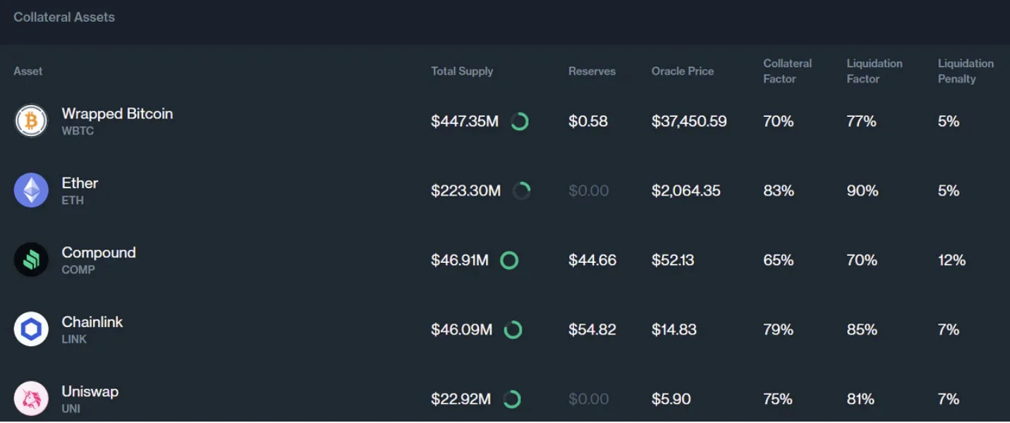Click the Compound supply progress ring

509,260
